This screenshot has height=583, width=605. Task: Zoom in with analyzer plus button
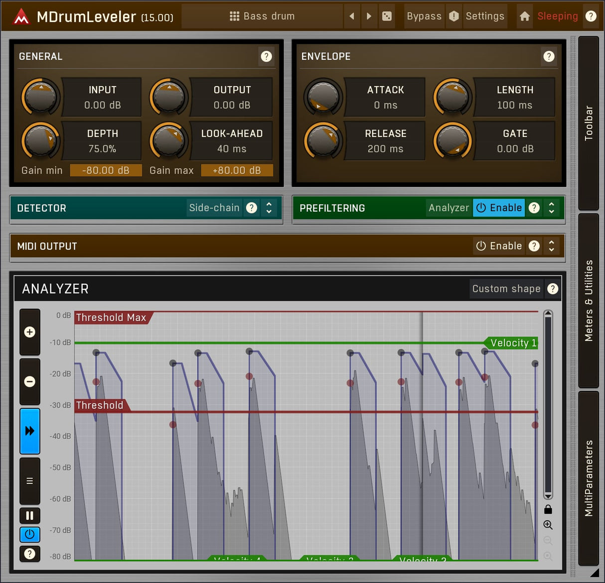click(x=30, y=332)
